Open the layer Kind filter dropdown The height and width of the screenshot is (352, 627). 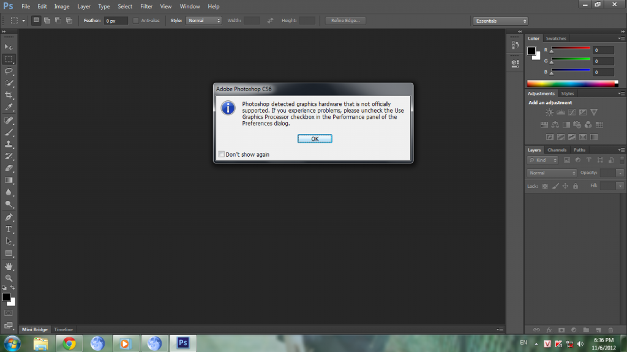(x=543, y=160)
